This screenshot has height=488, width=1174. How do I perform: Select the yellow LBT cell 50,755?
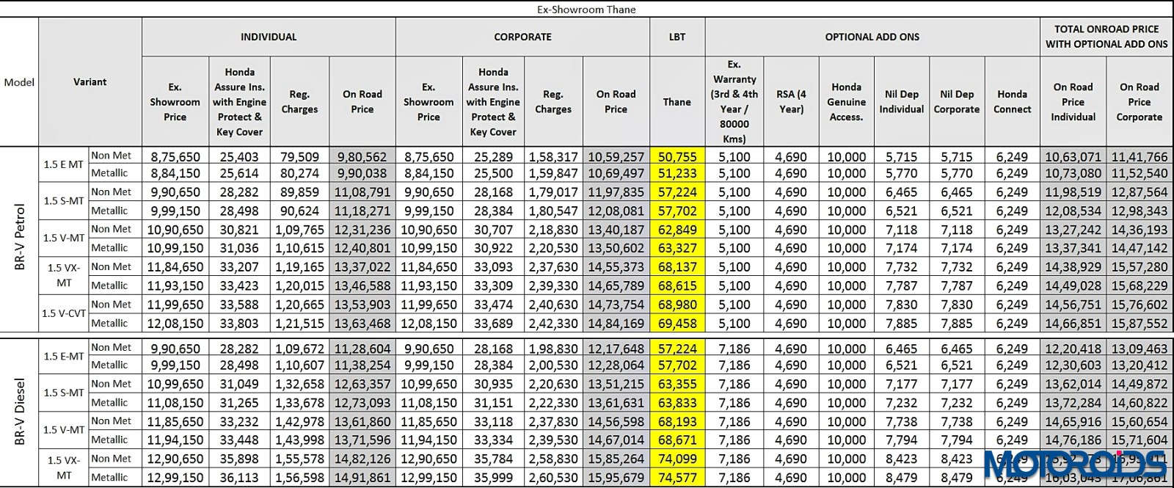coord(677,156)
